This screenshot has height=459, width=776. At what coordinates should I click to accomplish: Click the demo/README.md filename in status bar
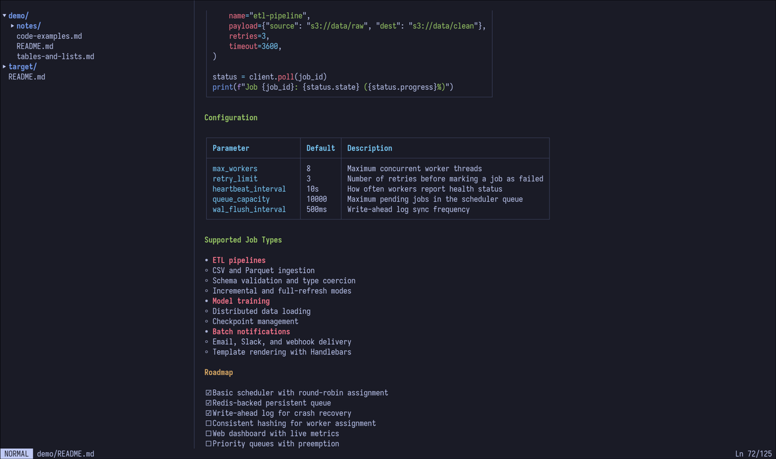pos(65,453)
